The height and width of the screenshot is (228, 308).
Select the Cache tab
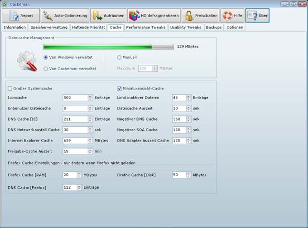[115, 27]
